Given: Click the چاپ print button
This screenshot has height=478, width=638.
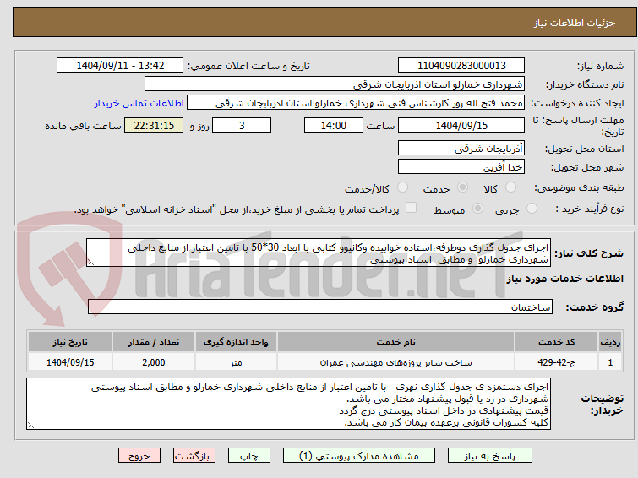Looking at the screenshot, I should tap(248, 456).
